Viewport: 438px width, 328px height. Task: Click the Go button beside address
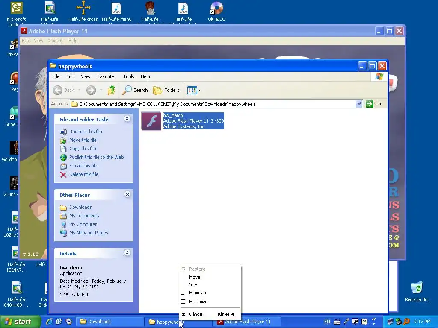click(x=374, y=104)
